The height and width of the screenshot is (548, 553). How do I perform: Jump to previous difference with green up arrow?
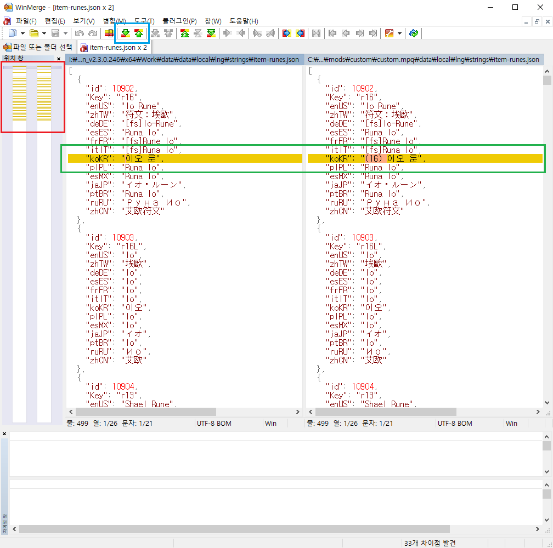(x=139, y=33)
